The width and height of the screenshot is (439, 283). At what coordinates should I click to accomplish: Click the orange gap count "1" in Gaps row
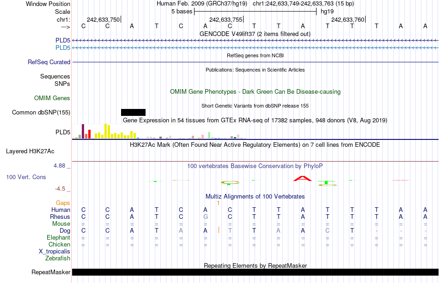pos(218,203)
